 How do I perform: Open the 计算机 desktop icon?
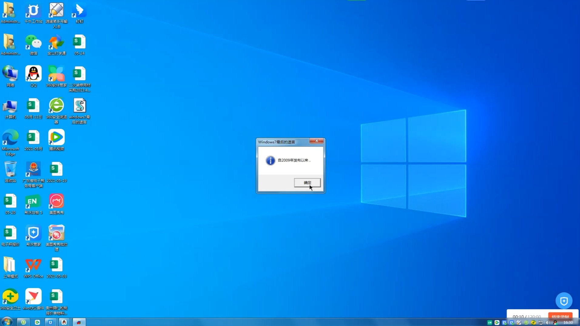[x=10, y=106]
